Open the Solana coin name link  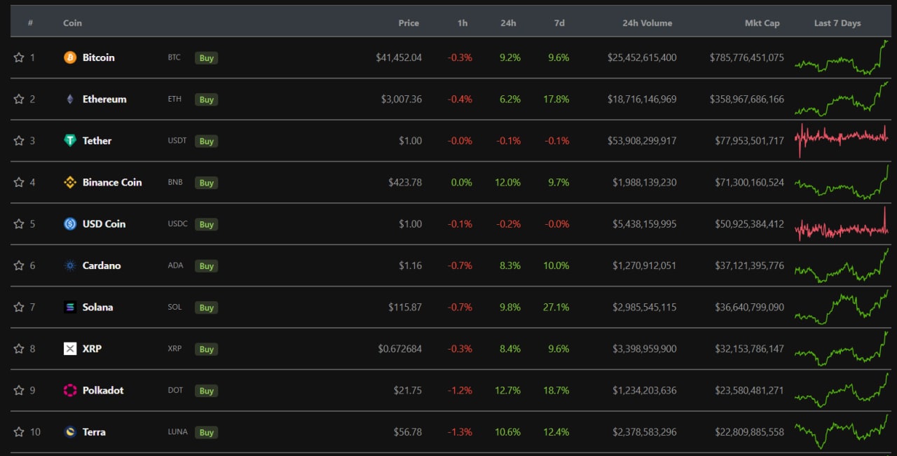coord(97,307)
